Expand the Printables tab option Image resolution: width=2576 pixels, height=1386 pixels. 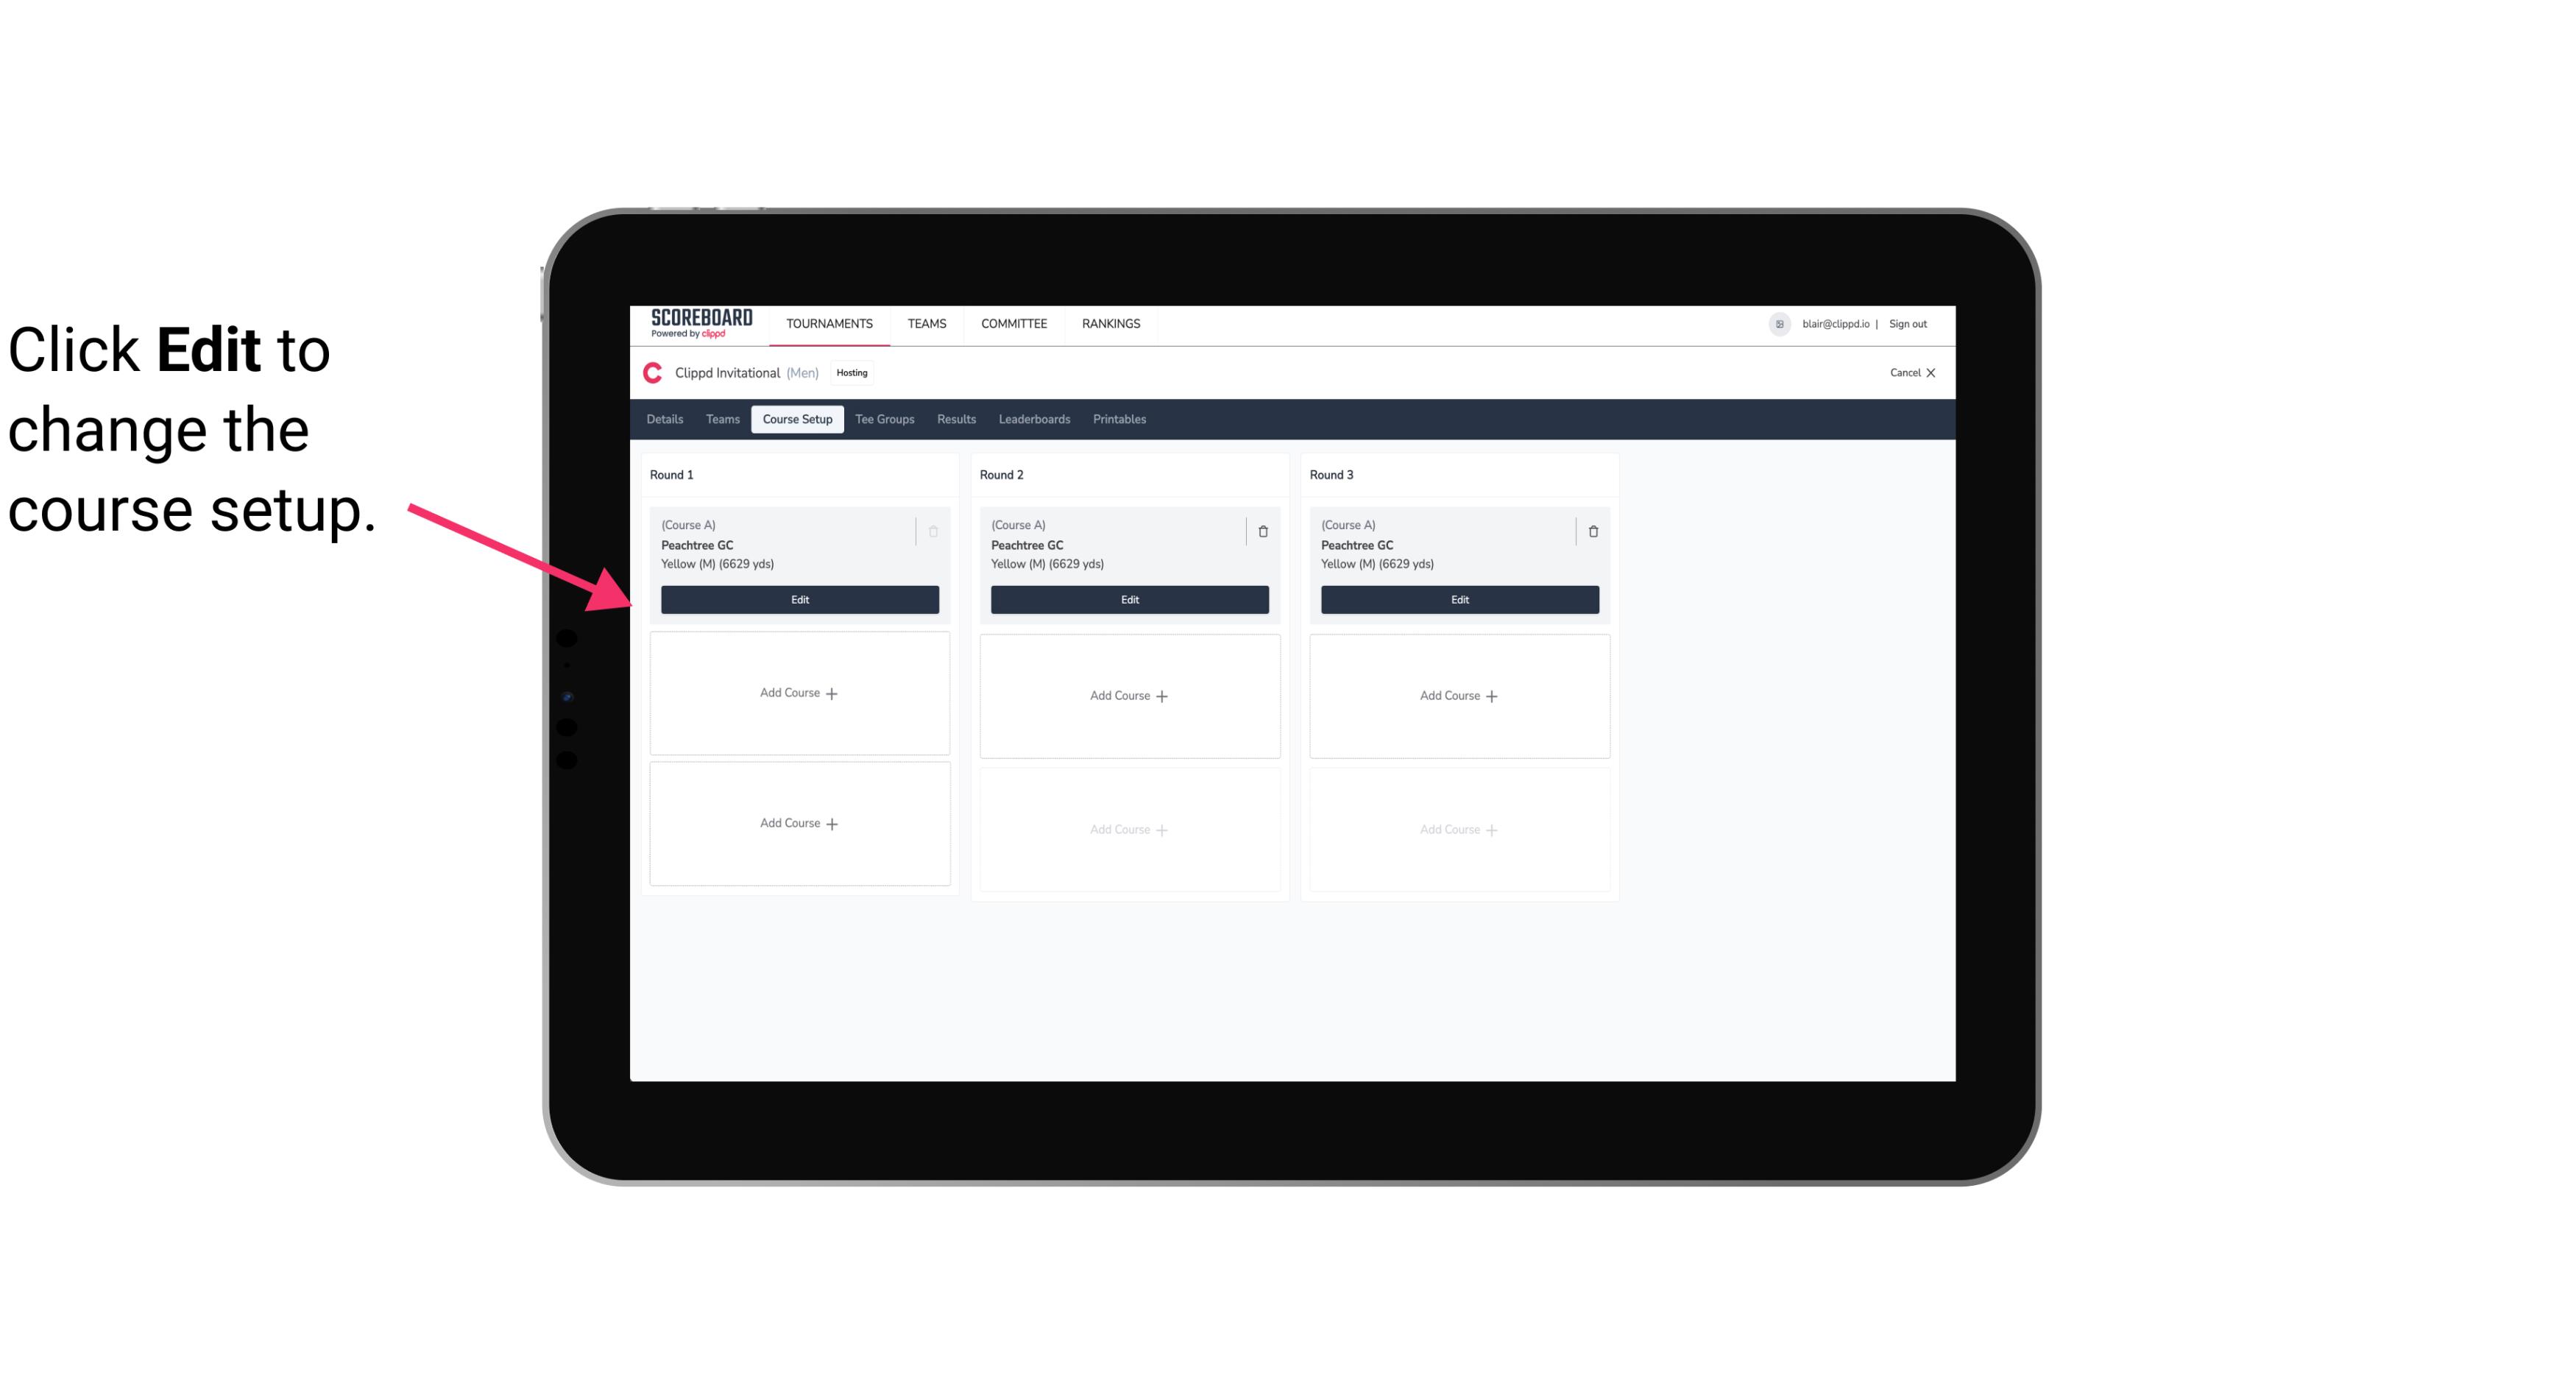[1117, 418]
